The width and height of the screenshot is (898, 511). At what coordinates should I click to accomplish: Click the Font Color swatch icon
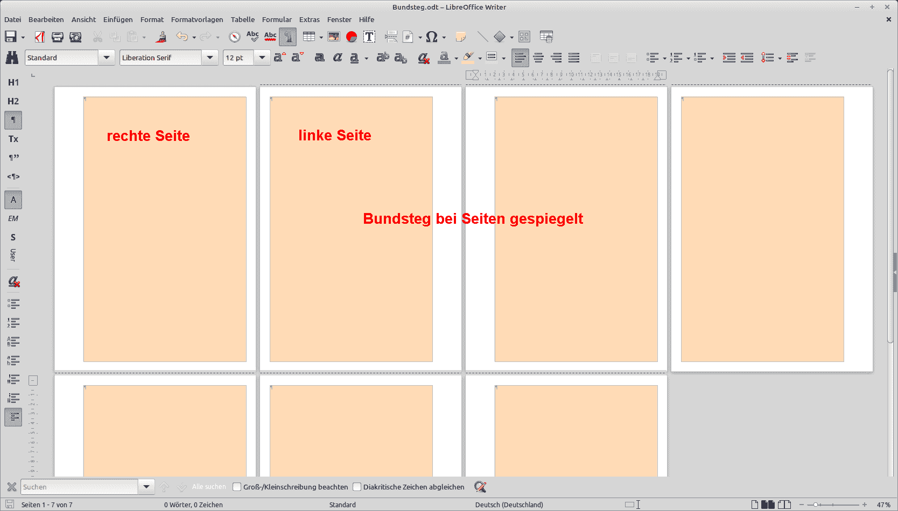444,58
